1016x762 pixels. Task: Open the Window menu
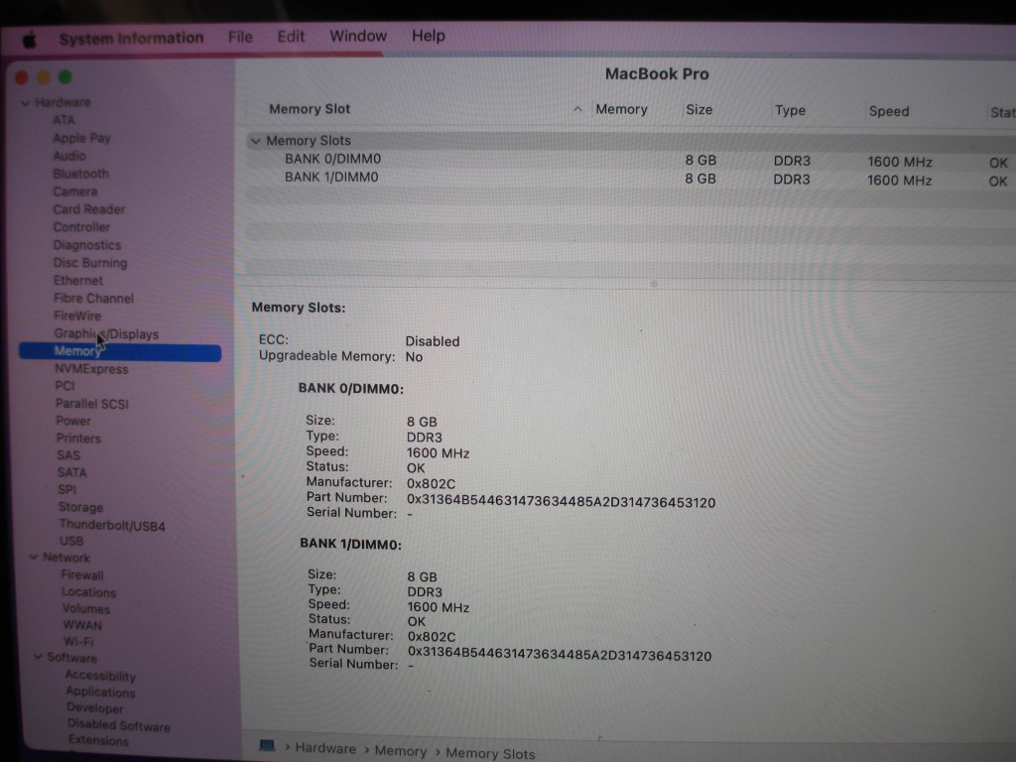click(x=358, y=36)
